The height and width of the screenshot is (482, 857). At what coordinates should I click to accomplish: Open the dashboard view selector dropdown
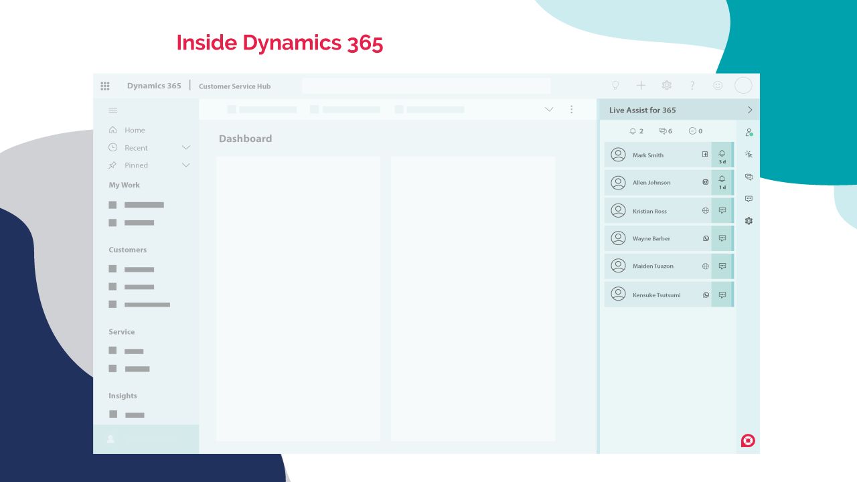[x=549, y=109]
